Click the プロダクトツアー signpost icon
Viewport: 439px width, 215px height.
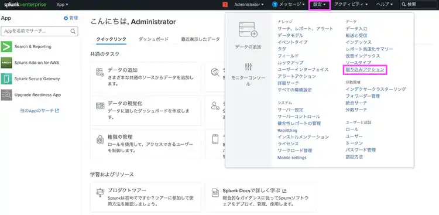pos(100,192)
